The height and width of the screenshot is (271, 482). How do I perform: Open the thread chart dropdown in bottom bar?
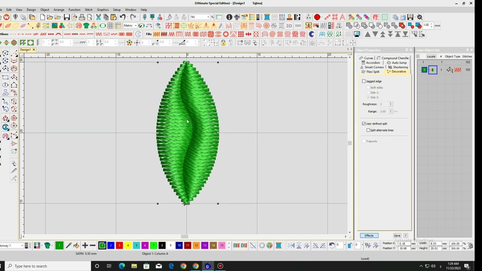pos(22,245)
